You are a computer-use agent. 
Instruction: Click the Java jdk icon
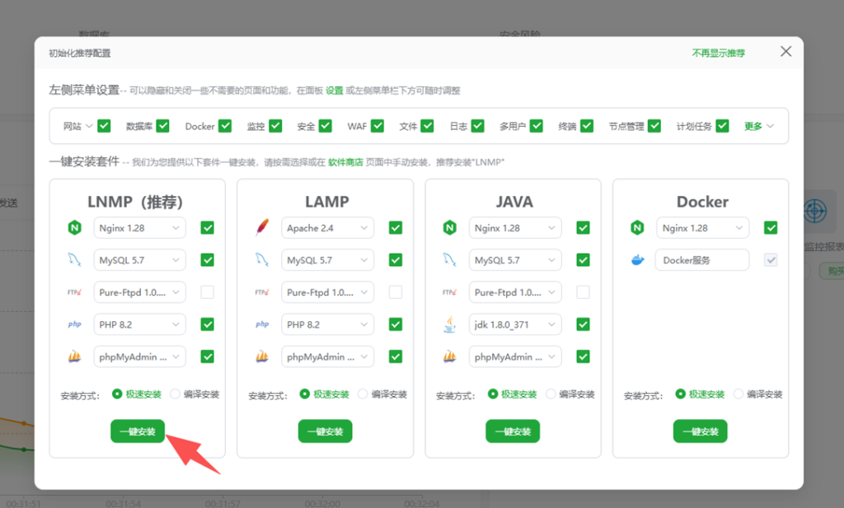tap(450, 324)
